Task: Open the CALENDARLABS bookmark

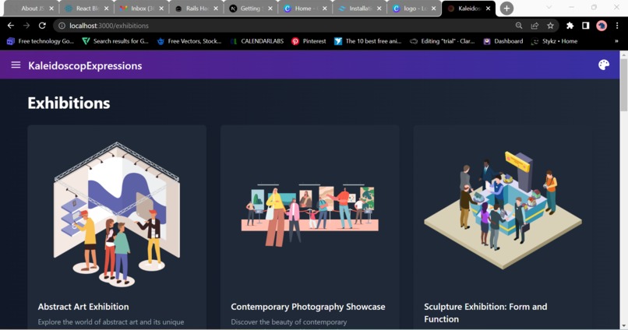Action: pos(257,41)
